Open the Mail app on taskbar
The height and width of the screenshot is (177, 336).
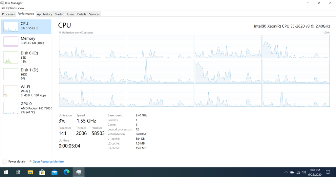[x=54, y=172]
